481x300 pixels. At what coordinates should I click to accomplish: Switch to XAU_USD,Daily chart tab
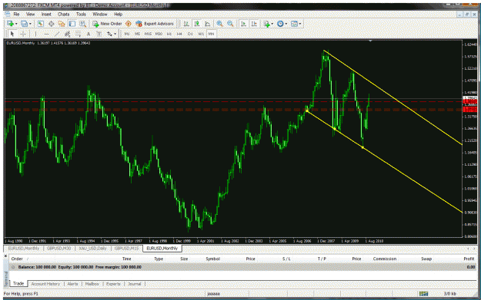[x=92, y=249]
